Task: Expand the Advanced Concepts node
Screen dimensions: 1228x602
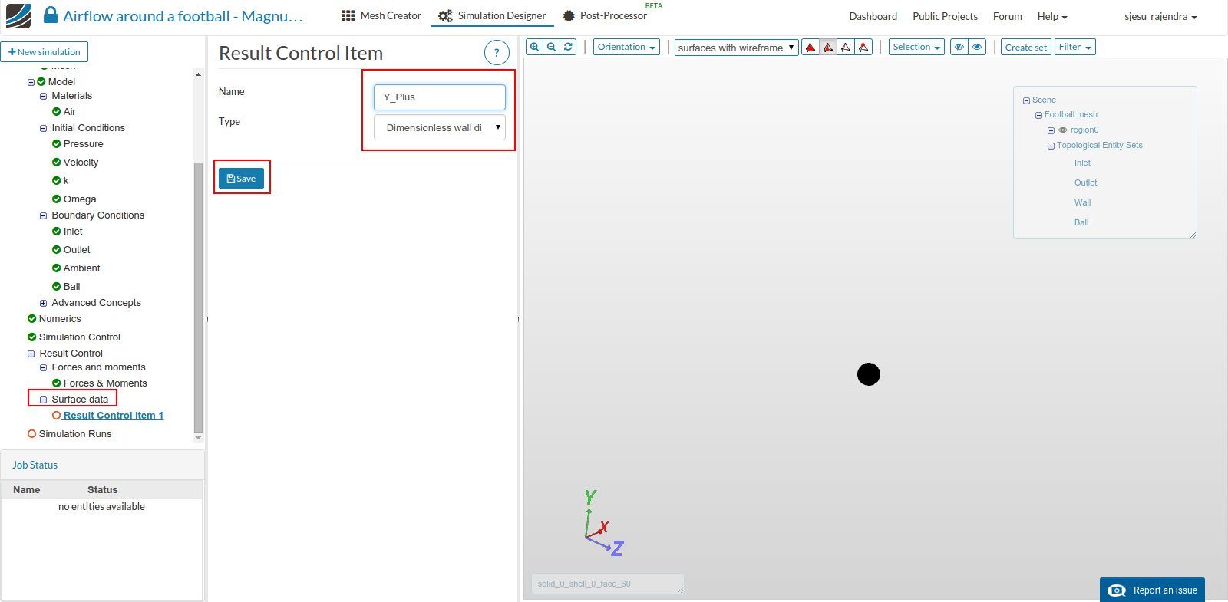Action: pos(44,304)
